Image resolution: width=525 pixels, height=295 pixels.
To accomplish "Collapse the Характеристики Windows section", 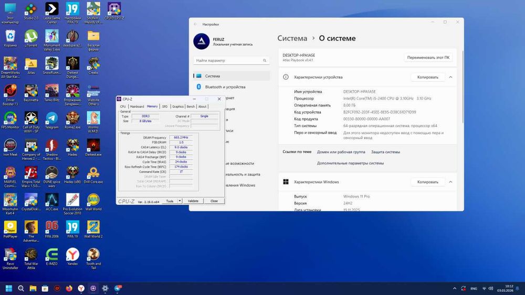I will (x=450, y=182).
